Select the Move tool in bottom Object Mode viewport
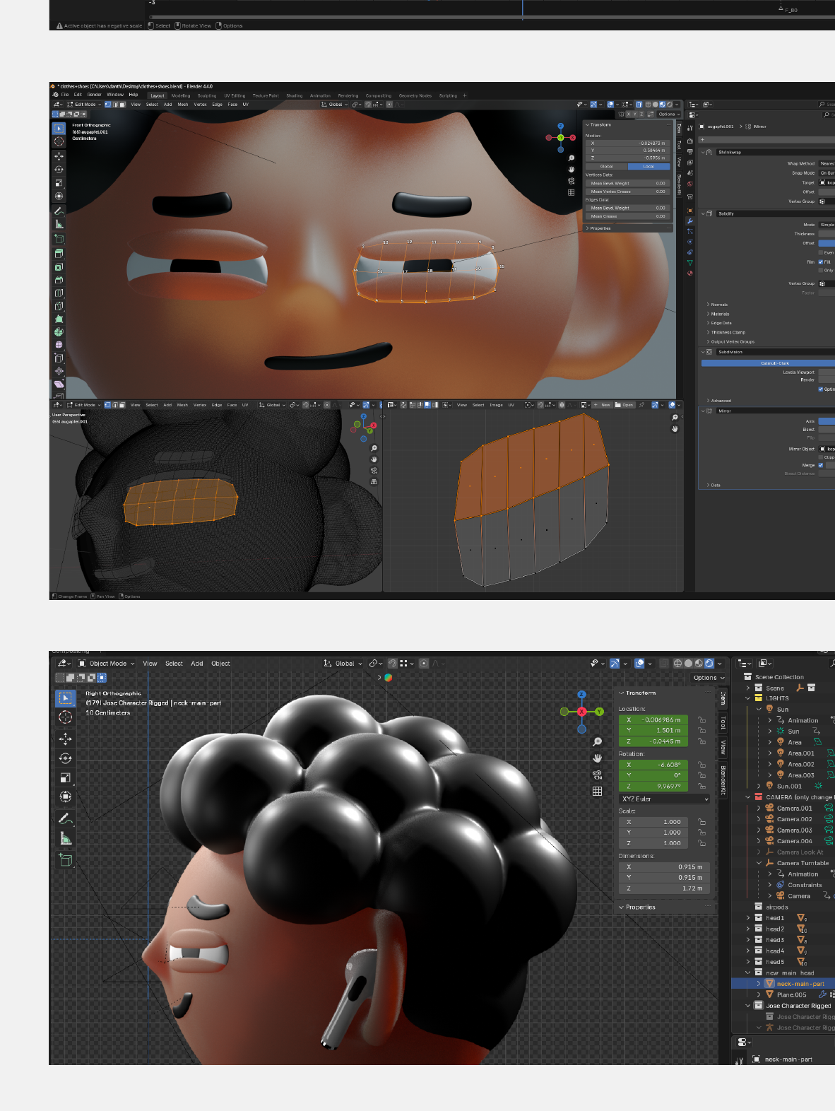835x1111 pixels. pos(65,739)
